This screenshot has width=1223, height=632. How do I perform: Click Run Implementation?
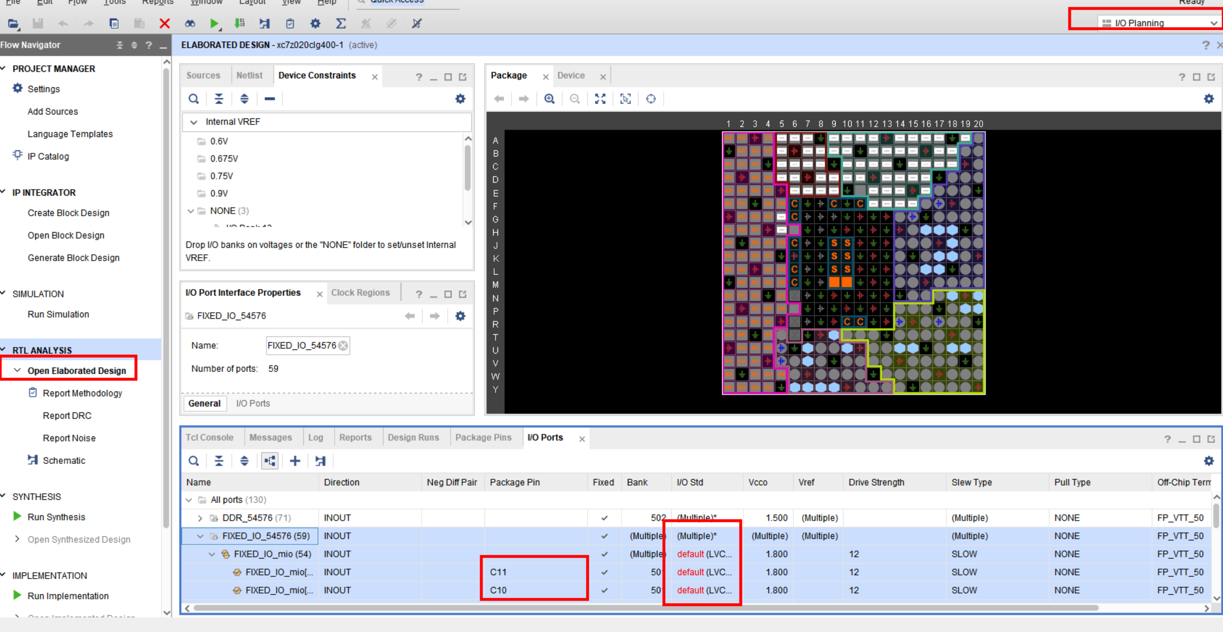[68, 596]
